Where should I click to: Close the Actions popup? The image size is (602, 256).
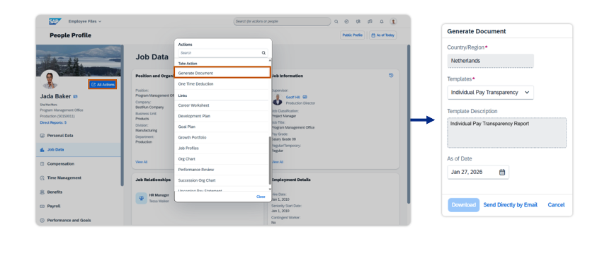click(x=261, y=197)
